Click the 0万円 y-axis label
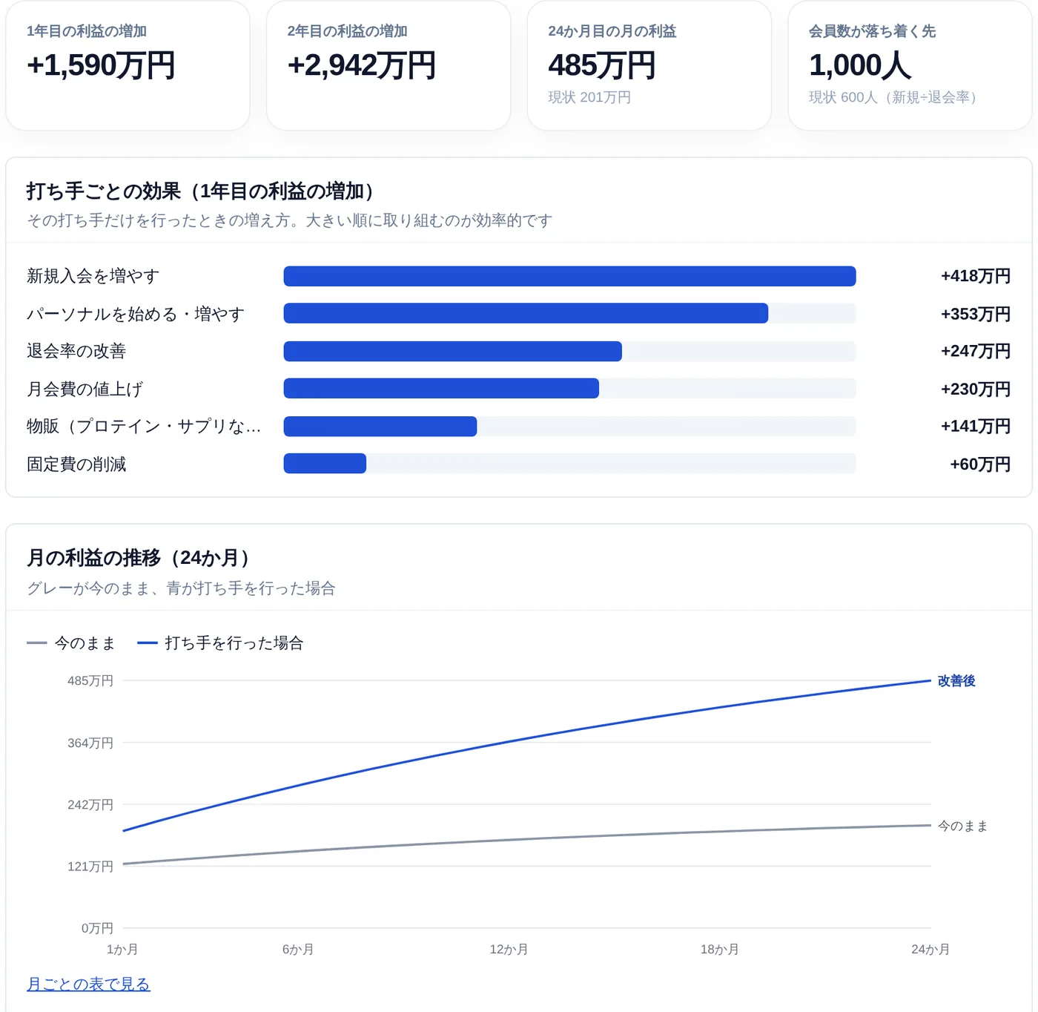Screen dimensions: 1038x1012 click(97, 928)
